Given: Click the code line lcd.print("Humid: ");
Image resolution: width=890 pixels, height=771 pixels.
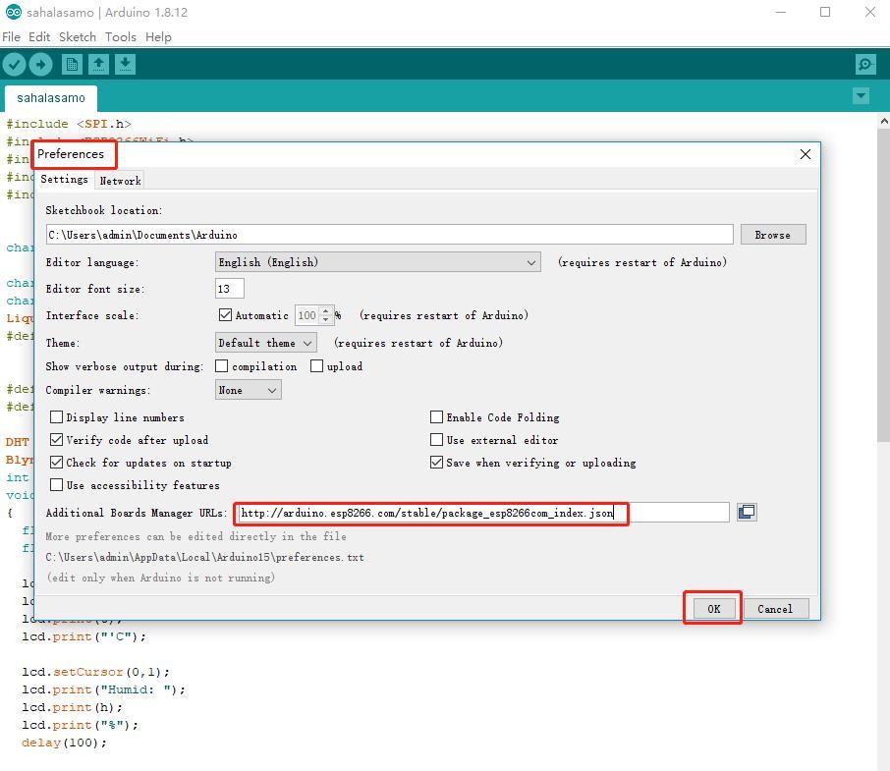Looking at the screenshot, I should click(x=104, y=689).
